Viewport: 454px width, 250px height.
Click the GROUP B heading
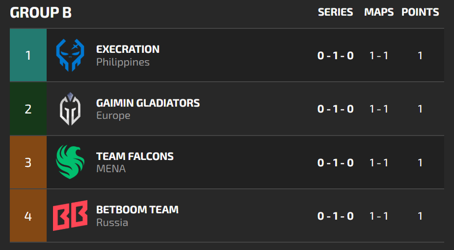click(41, 13)
